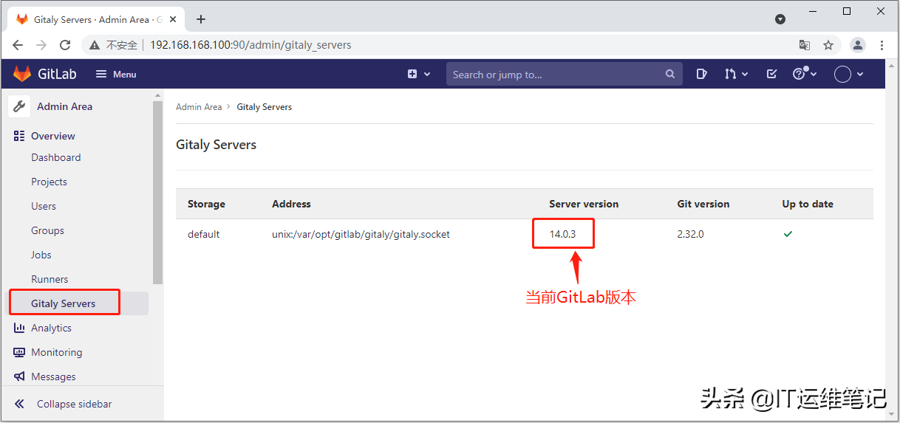Click the Git version column header
This screenshot has height=423, width=900.
(x=703, y=204)
